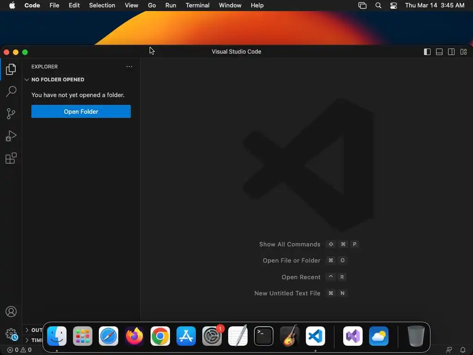This screenshot has height=355, width=473.
Task: Open Safari from the Dock
Action: [x=109, y=336]
